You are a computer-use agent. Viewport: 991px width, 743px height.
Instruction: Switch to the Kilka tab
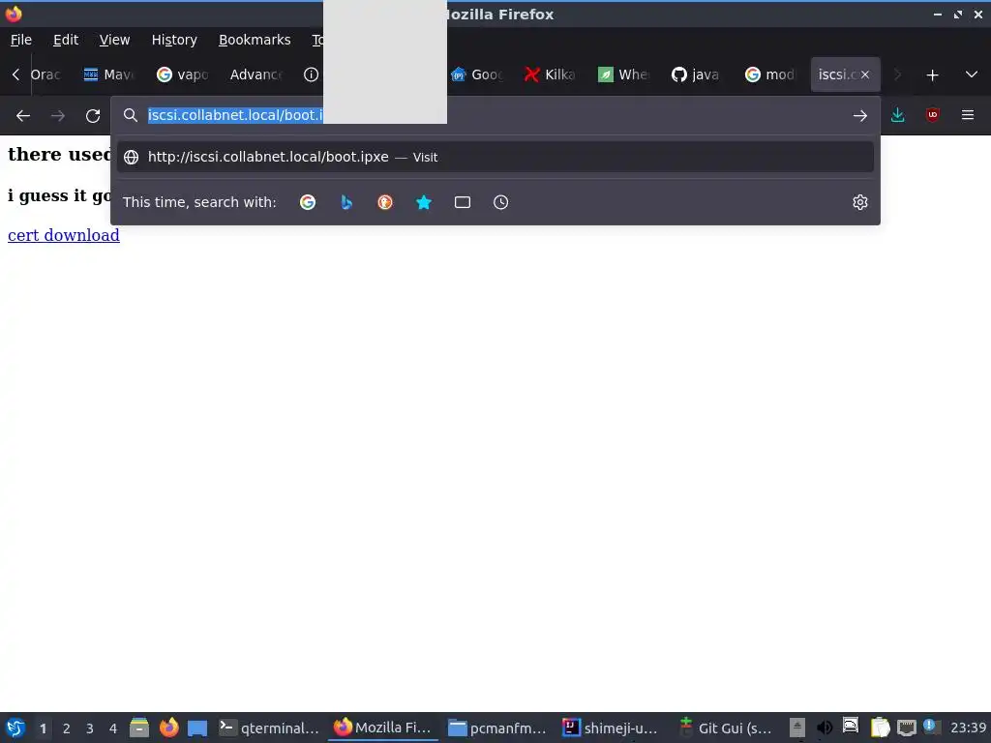tap(550, 74)
